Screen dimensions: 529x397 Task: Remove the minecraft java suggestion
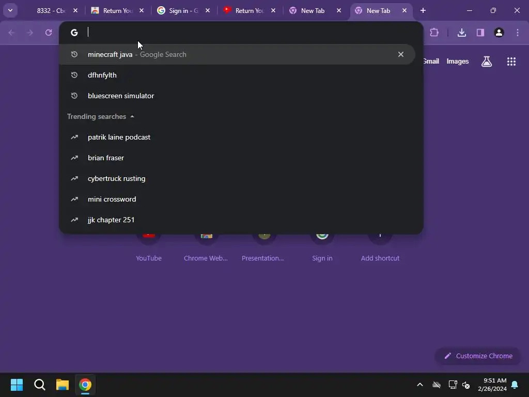[x=401, y=54]
